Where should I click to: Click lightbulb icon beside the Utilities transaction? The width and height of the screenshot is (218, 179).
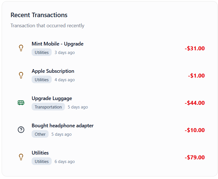point(21,157)
